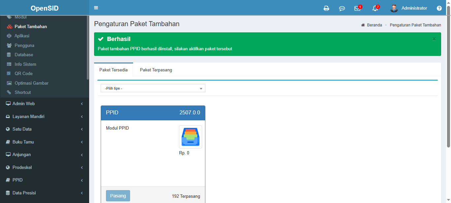Click the QR Code sidebar icon
451x203 pixels.
click(9, 74)
